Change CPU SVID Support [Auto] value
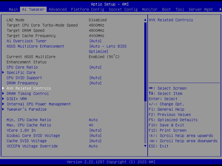This screenshot has width=222, height=166. (x=95, y=78)
